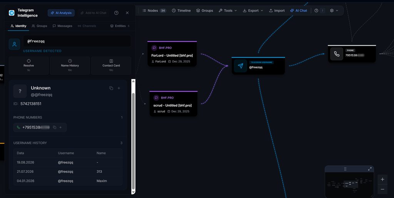Copy the Unknown profile card details icon

[x=111, y=88]
